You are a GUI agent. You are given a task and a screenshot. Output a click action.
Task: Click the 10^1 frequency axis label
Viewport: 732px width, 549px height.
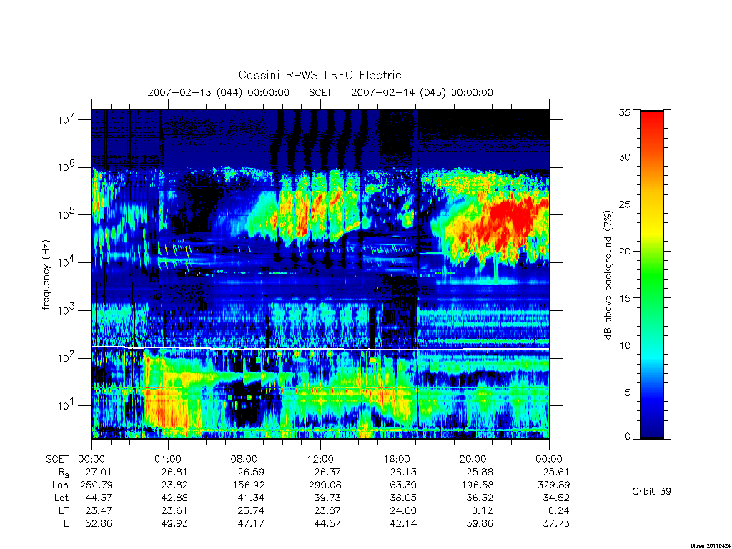66,406
